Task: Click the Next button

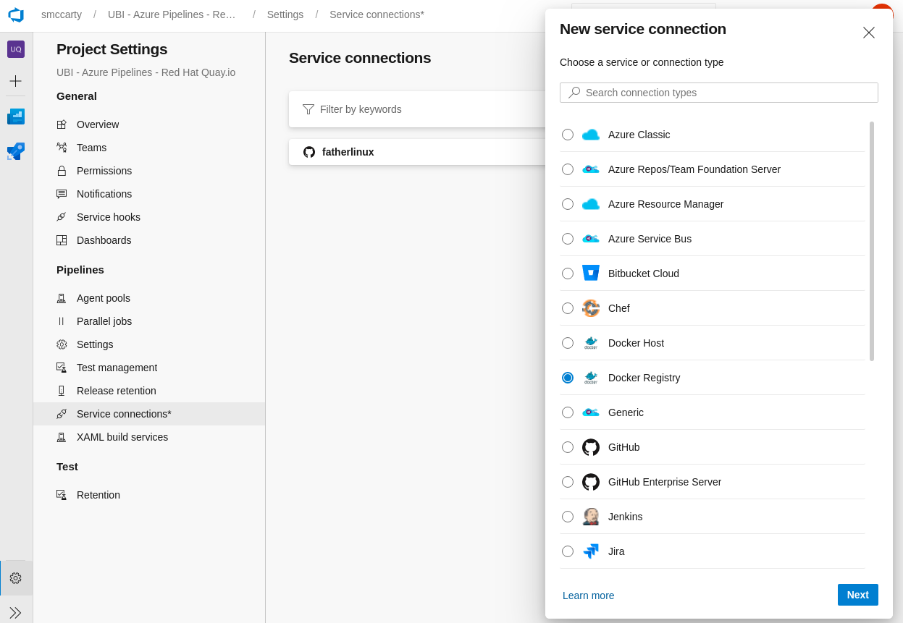Action: (x=857, y=595)
